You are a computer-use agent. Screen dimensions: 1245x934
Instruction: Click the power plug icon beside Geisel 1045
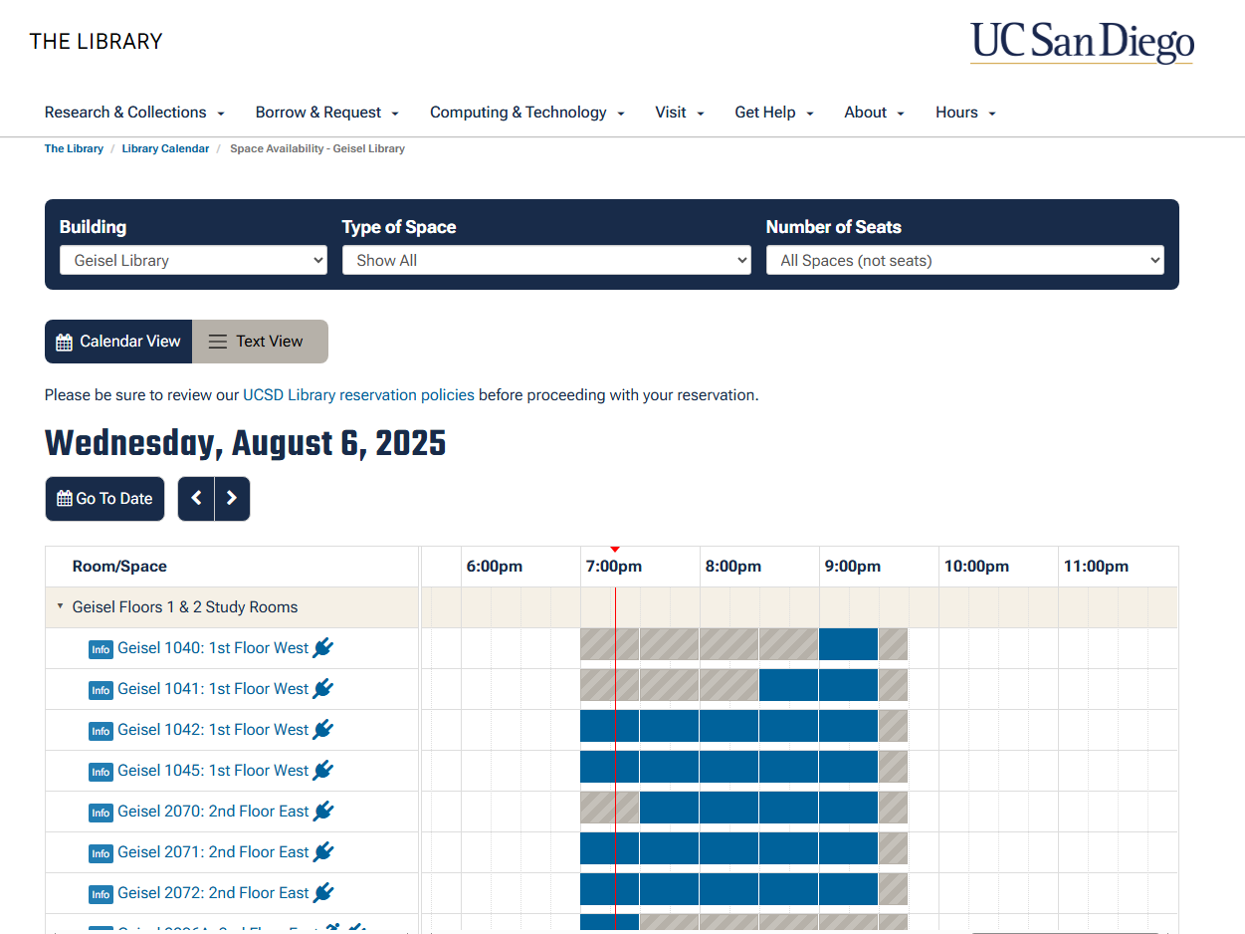pos(323,771)
